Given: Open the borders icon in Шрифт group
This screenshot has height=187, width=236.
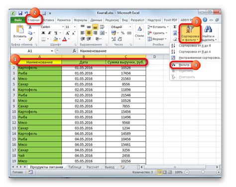Looking at the screenshot, I should 43,39.
